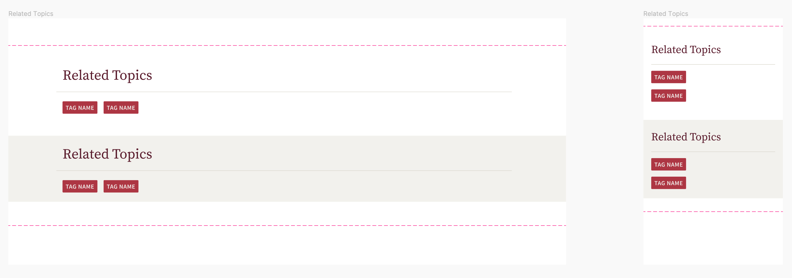The width and height of the screenshot is (792, 278).
Task: Select lower pink dashed guide in narrow frame
Action: coord(713,212)
